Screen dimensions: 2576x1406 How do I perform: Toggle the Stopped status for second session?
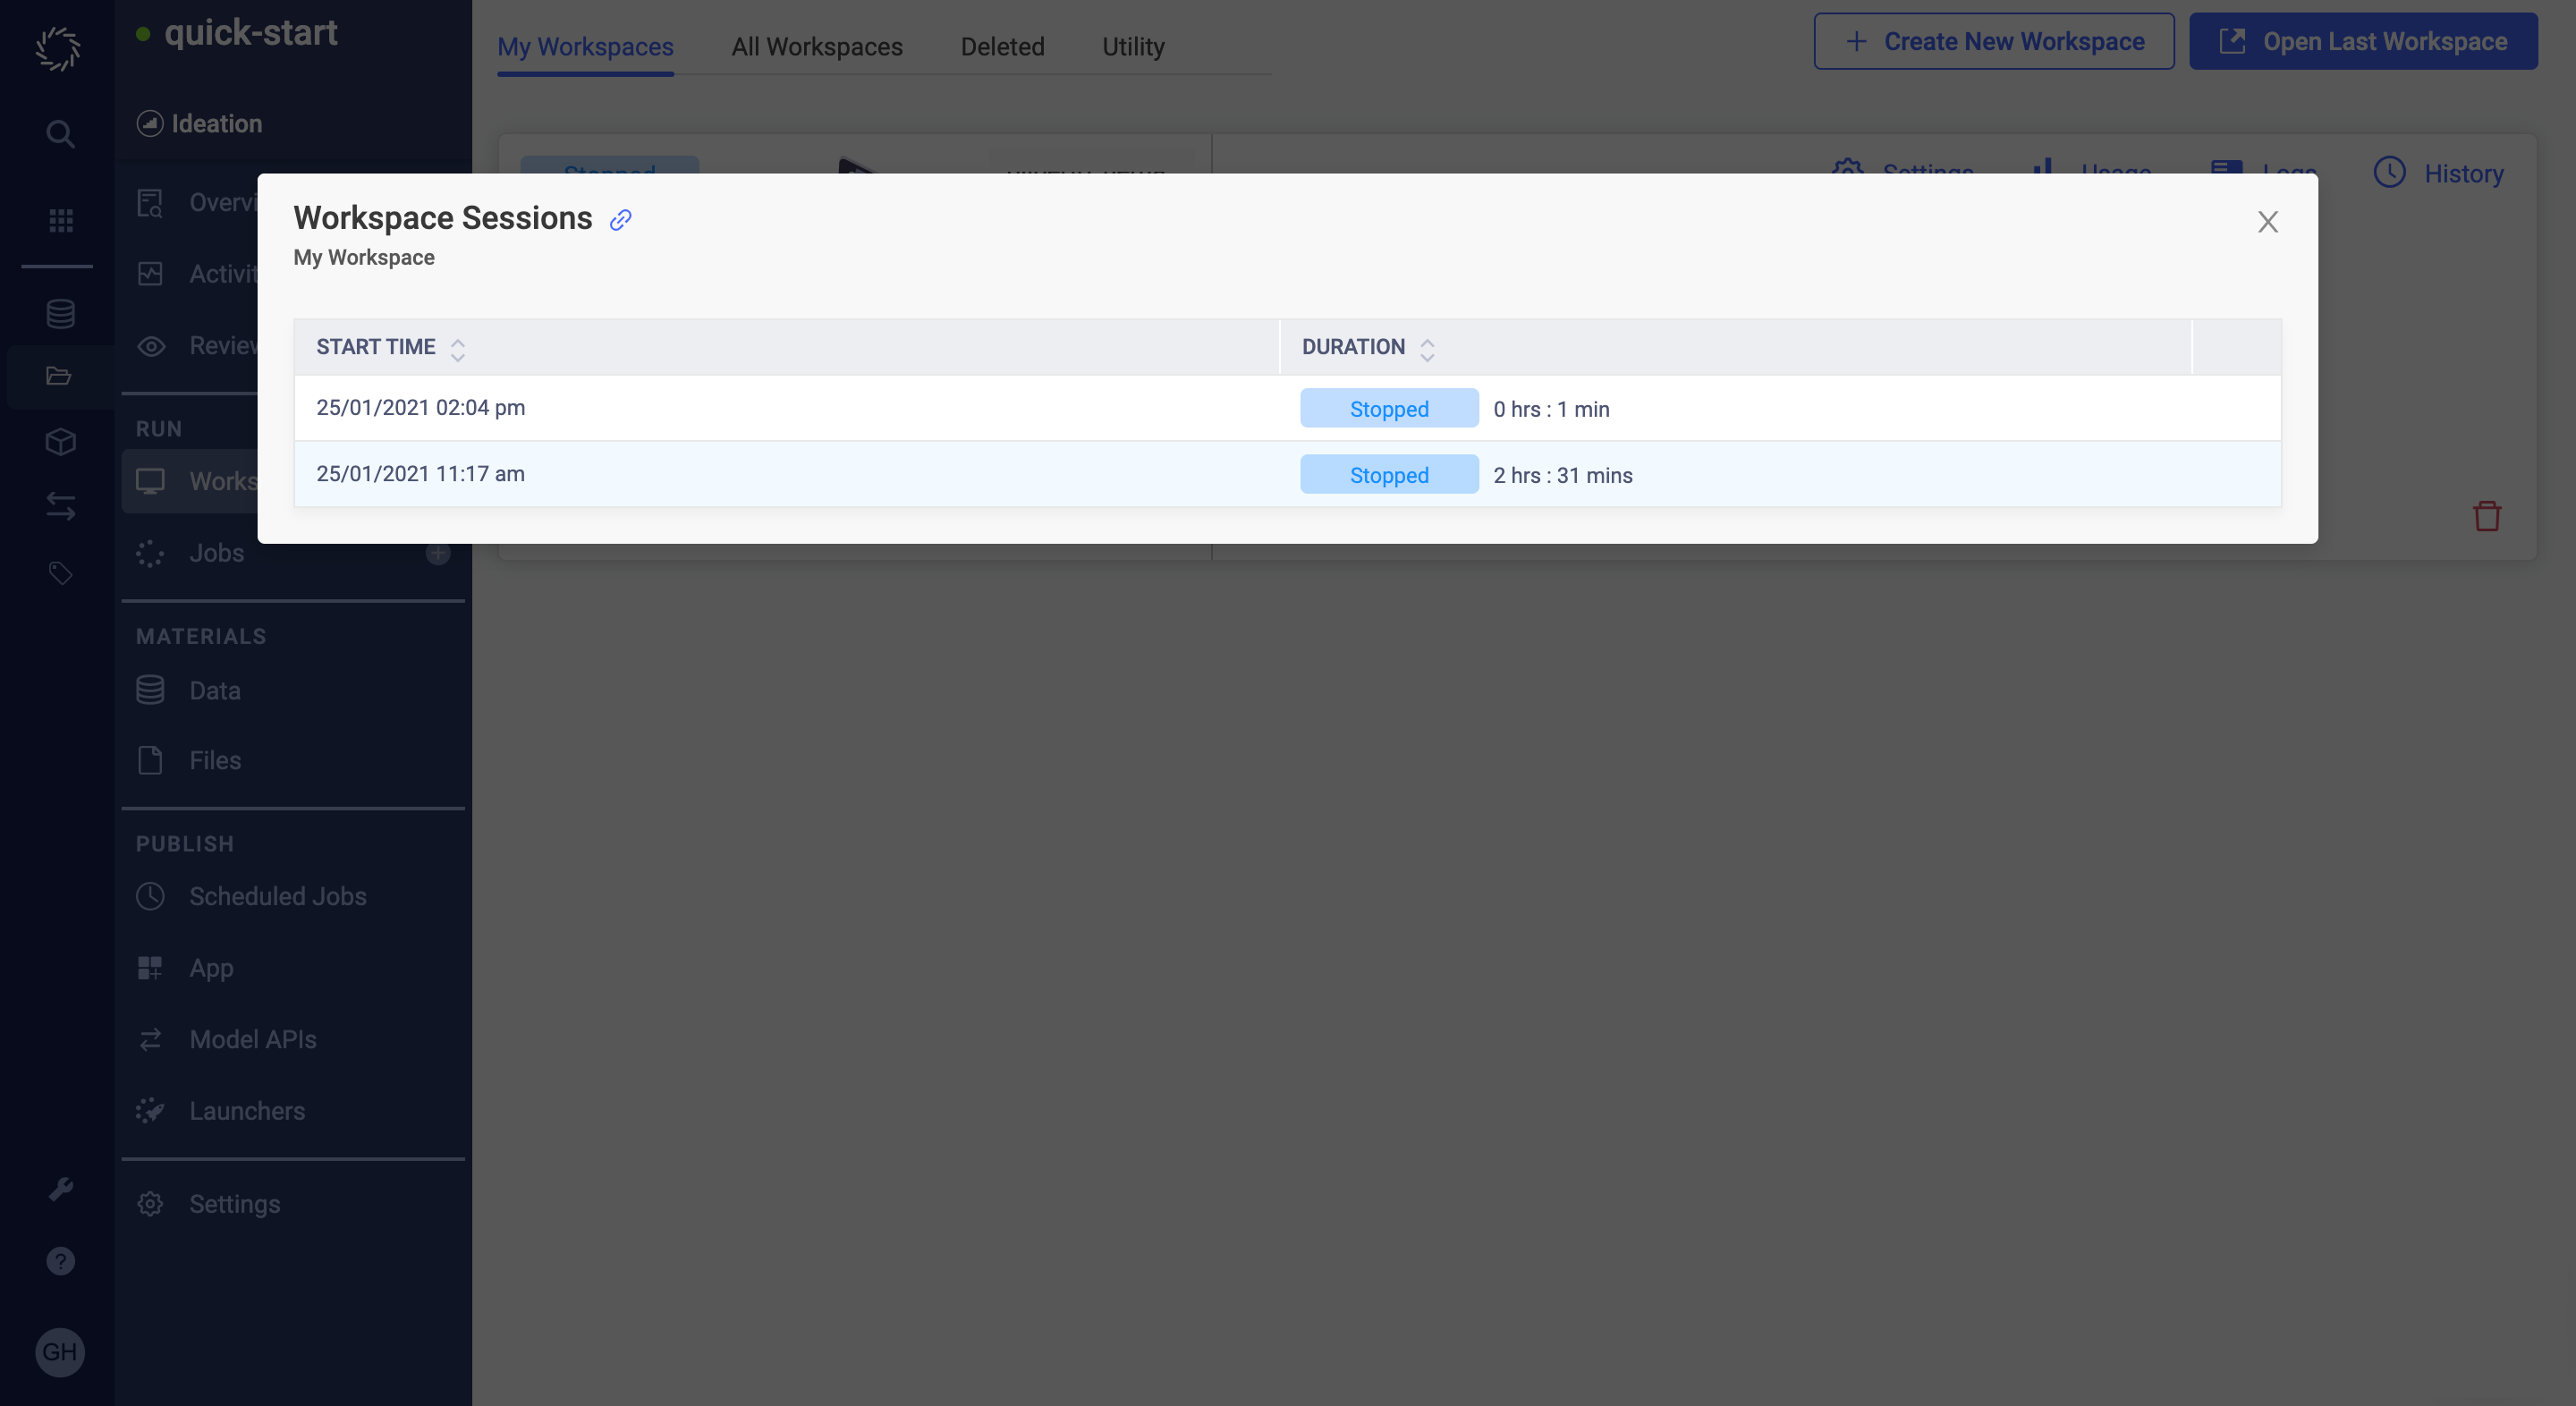point(1388,473)
